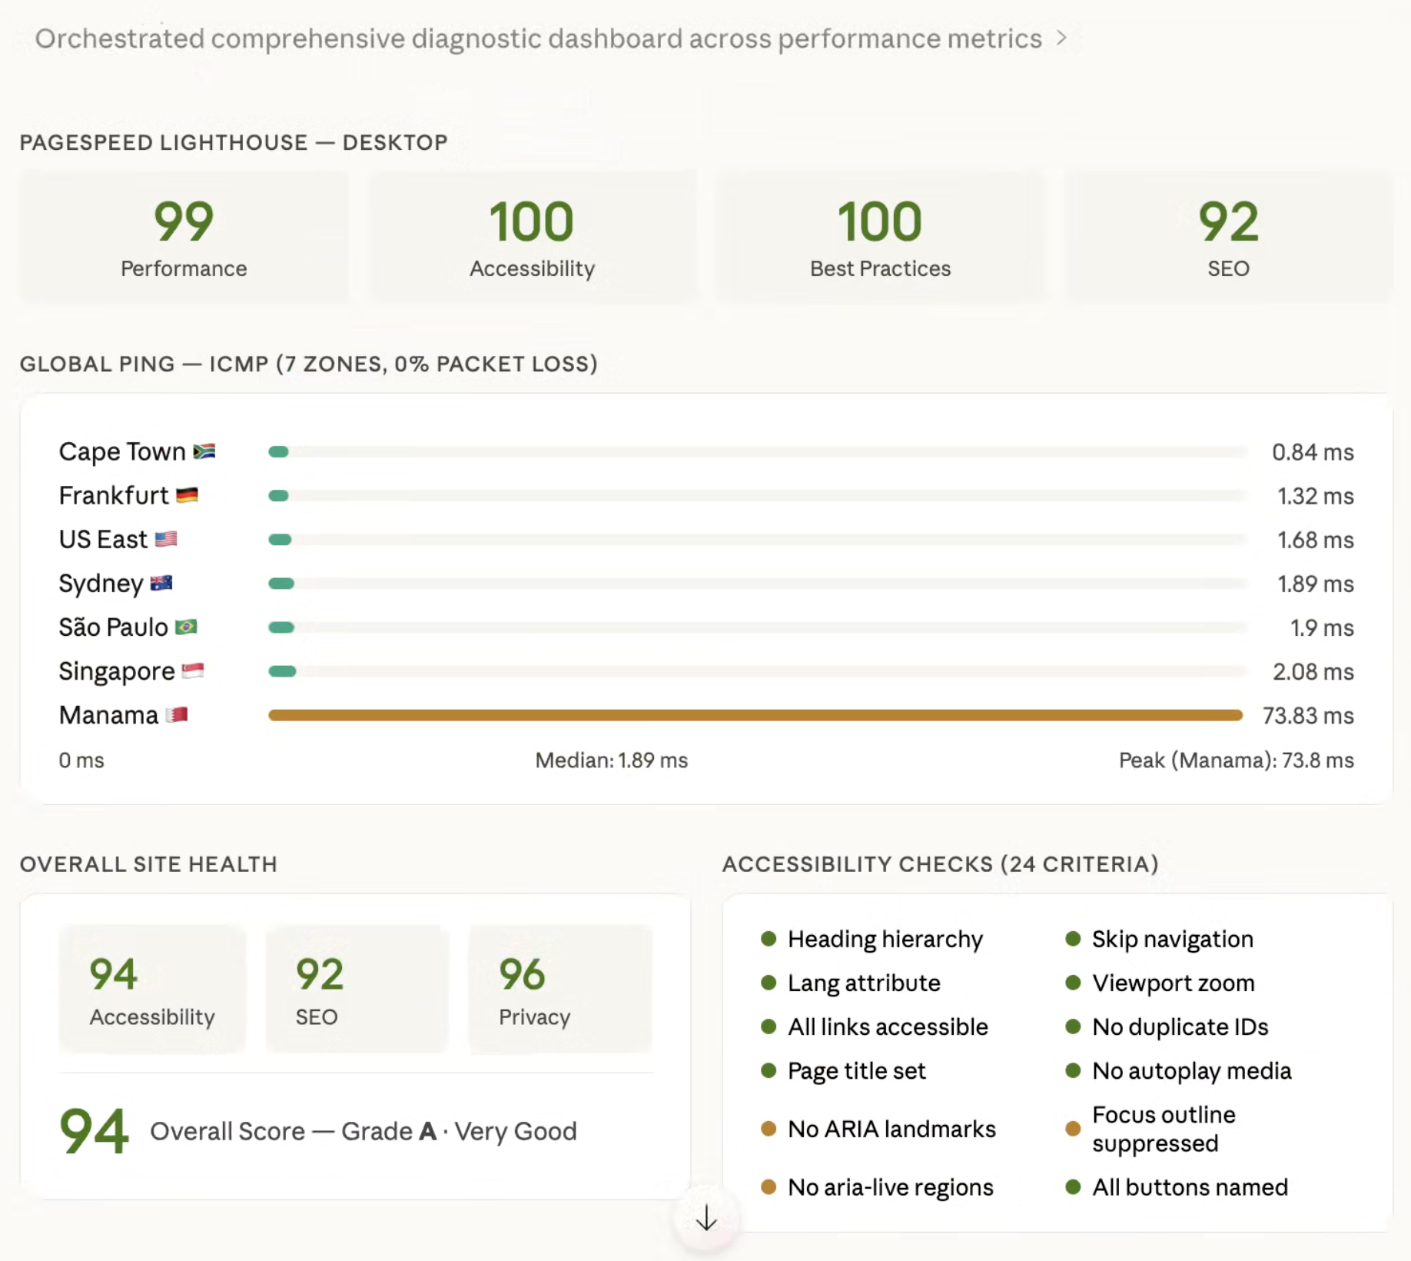Screen dimensions: 1411x1261
Task: Click the amber dot beside No ARIA landmarks
Action: coord(769,1129)
